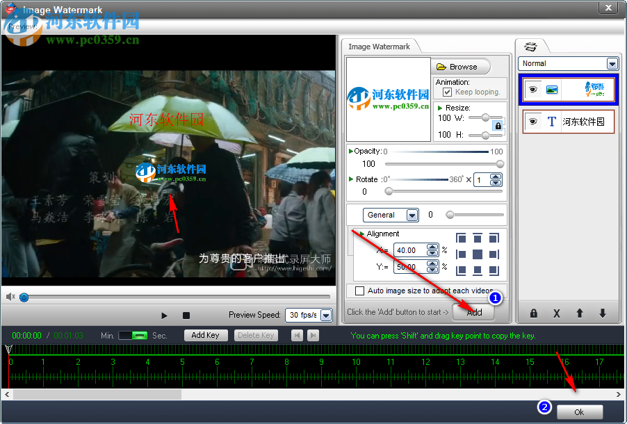Open the Preview Speed 30 fps dropdown
This screenshot has height=424, width=627.
point(327,315)
